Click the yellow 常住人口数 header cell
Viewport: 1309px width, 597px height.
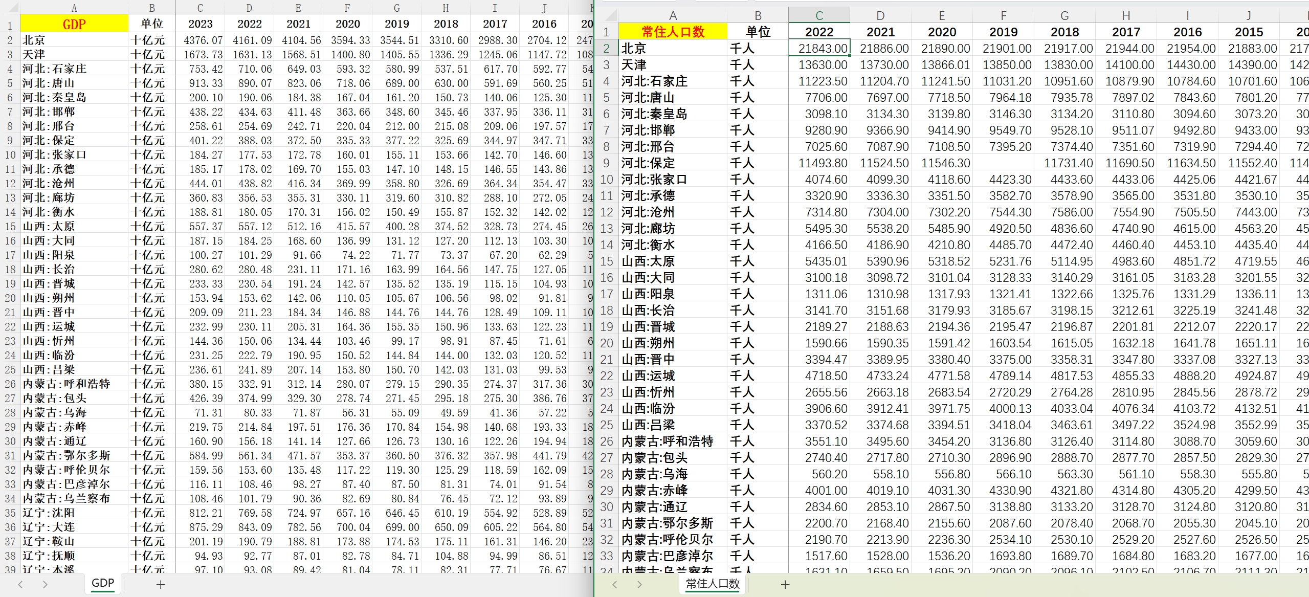coord(673,32)
